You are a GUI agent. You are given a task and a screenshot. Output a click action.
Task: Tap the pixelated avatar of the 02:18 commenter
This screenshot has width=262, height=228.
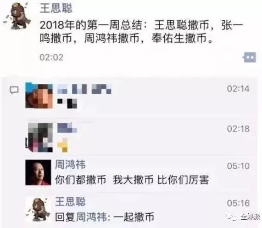tap(39, 138)
